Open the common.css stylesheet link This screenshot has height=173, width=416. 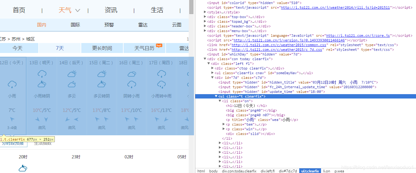(279, 45)
